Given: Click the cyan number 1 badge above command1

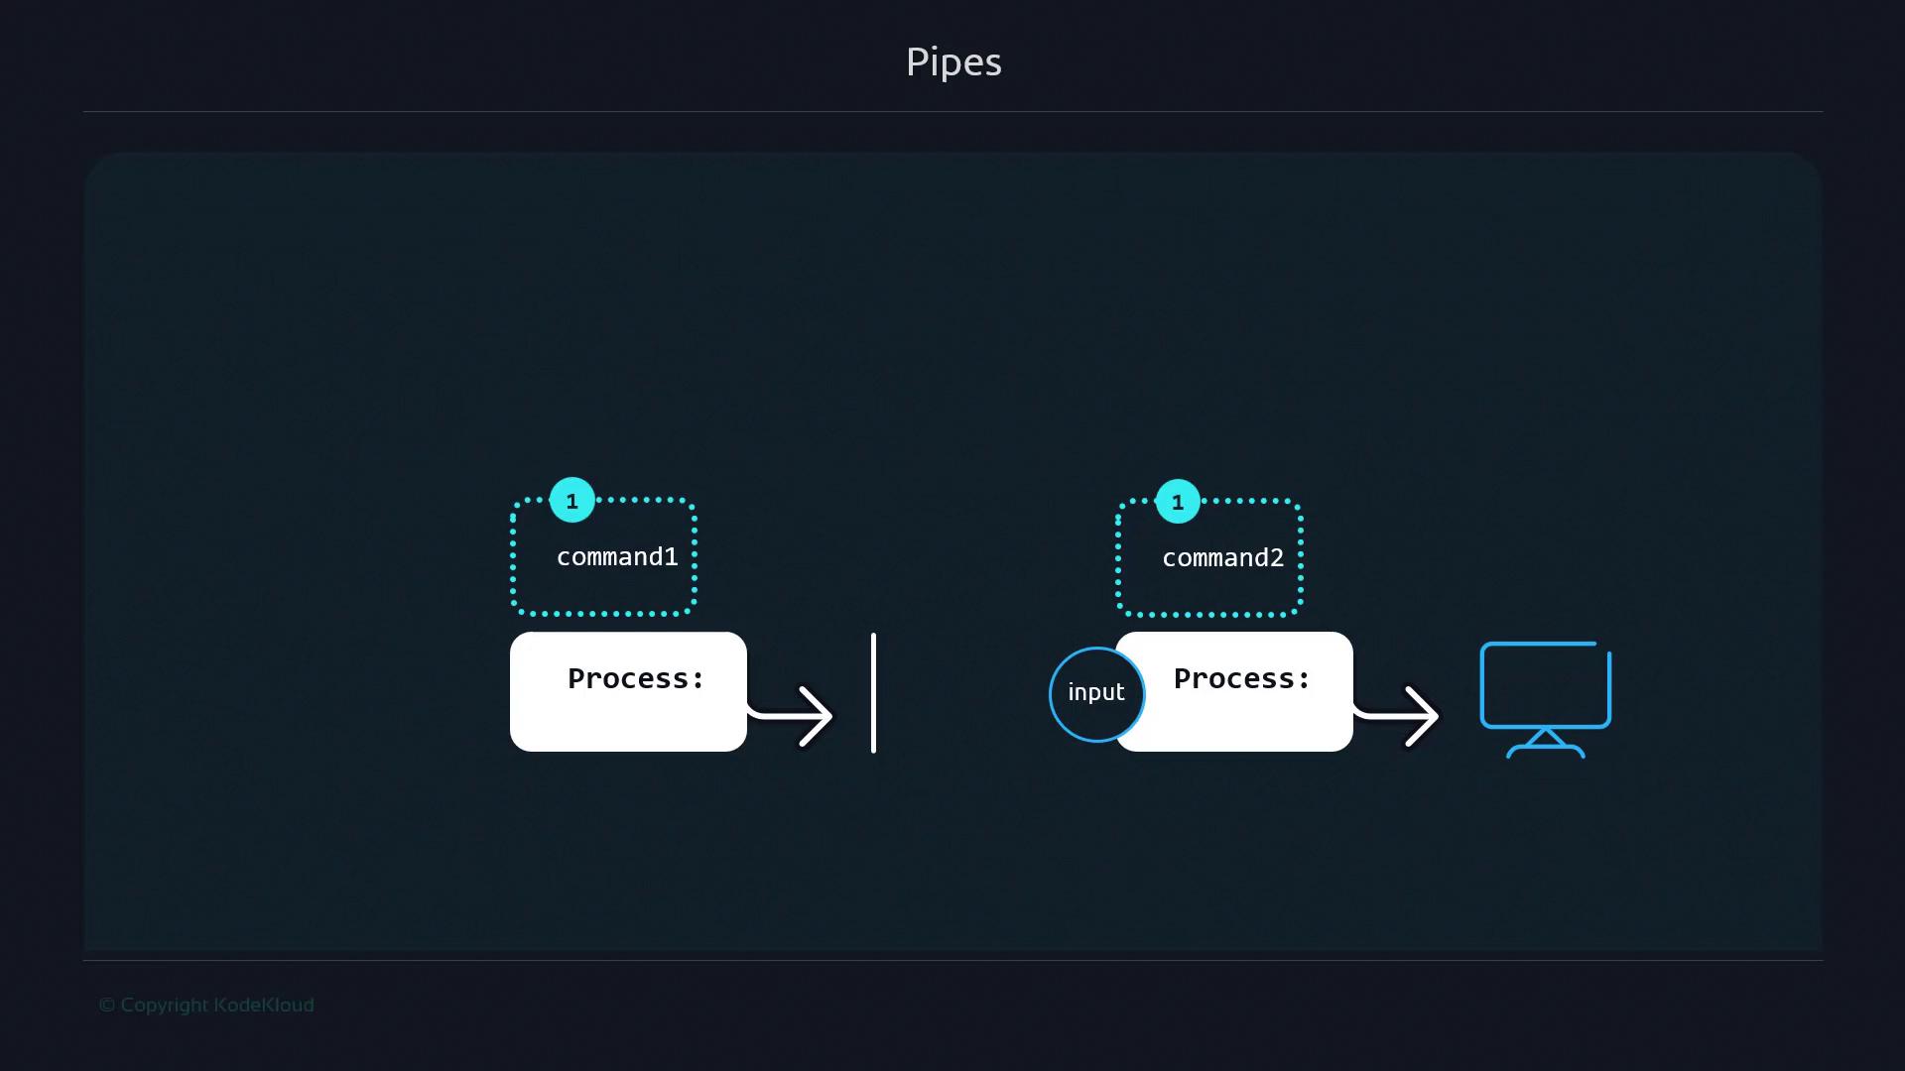Looking at the screenshot, I should 572,501.
